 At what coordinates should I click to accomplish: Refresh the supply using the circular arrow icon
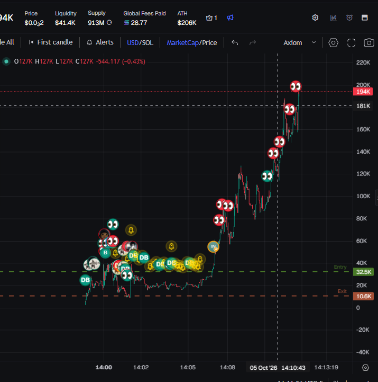109,22
